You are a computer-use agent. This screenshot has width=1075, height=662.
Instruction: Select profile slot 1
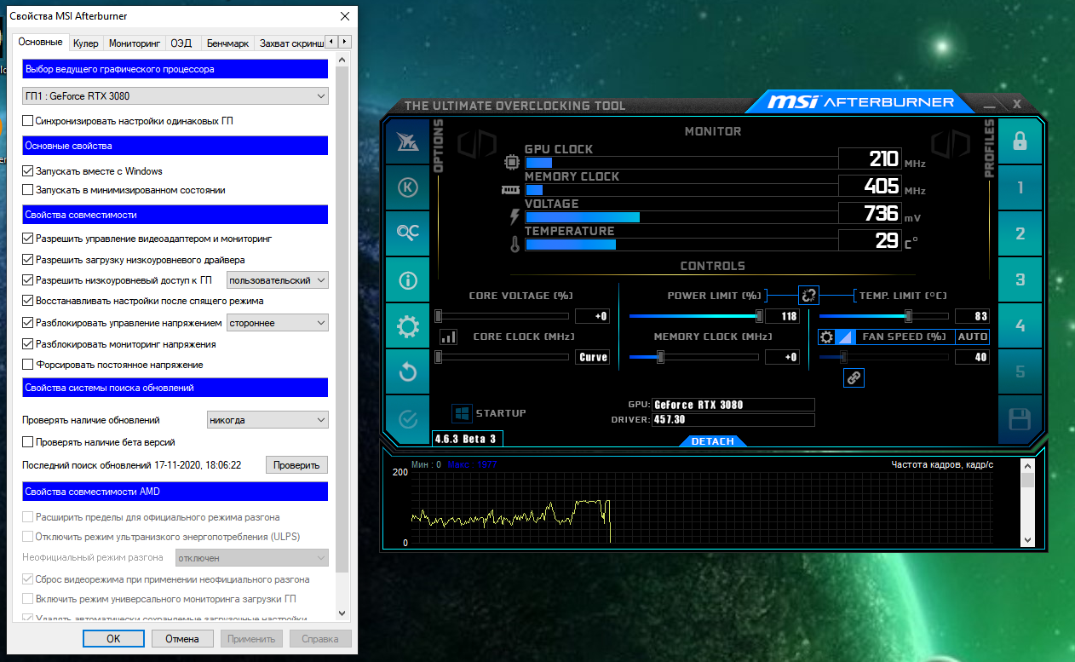1020,187
